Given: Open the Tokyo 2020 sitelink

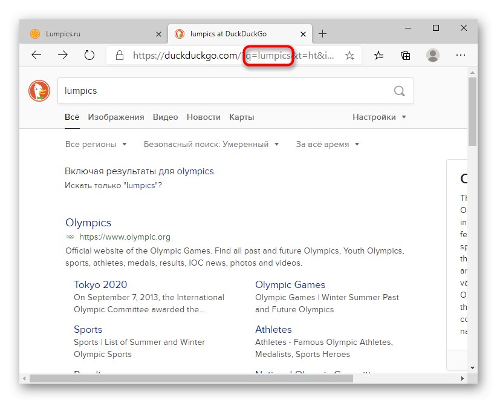Looking at the screenshot, I should (100, 285).
